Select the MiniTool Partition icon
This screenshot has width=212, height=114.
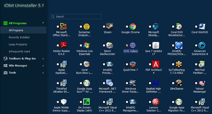[202, 64]
